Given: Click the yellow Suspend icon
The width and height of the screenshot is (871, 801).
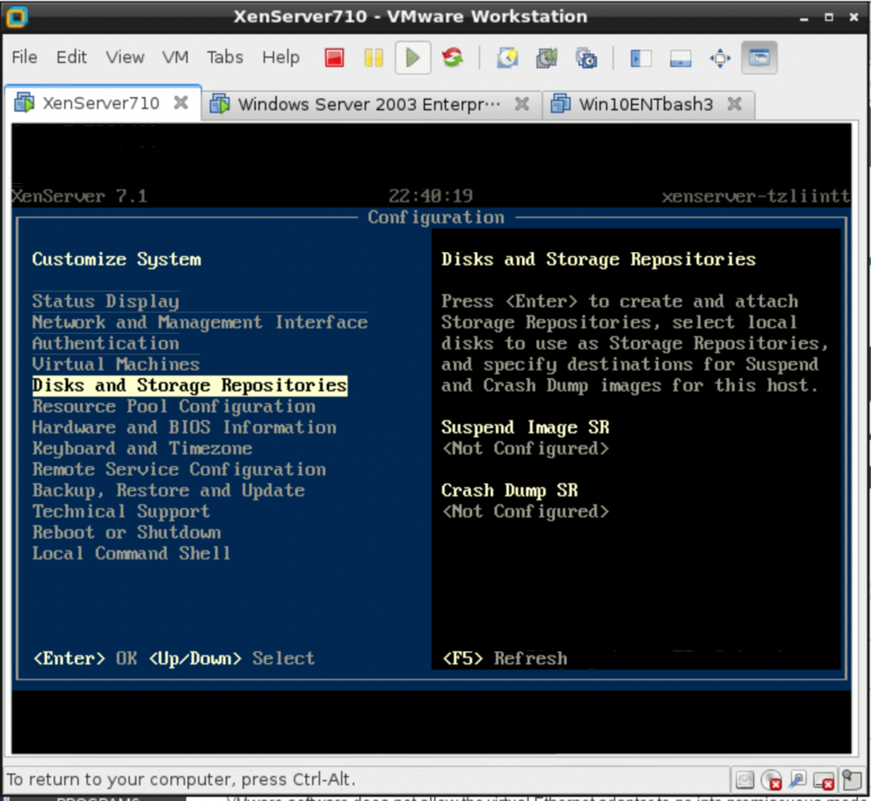Looking at the screenshot, I should tap(374, 58).
